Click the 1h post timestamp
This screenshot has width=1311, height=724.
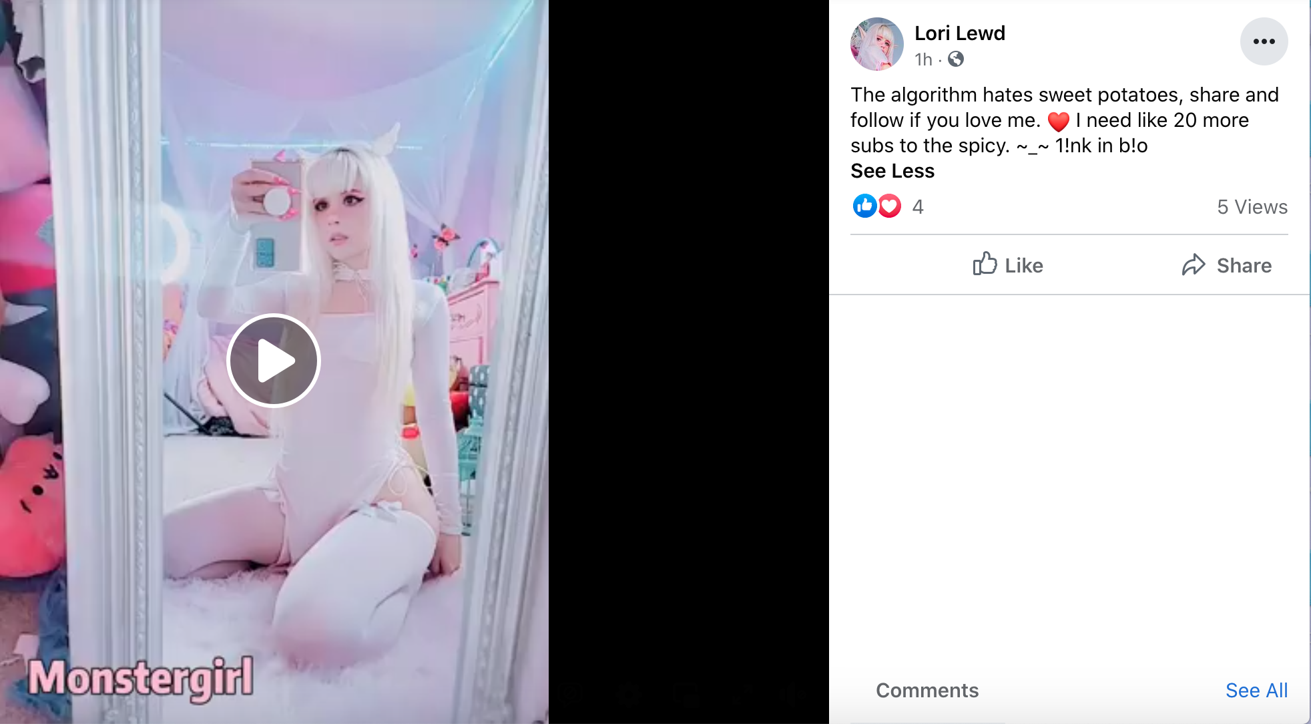click(923, 59)
